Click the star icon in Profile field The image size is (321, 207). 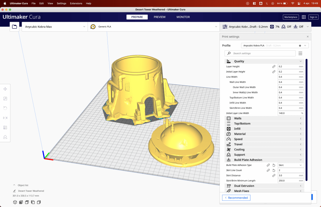click(x=300, y=46)
